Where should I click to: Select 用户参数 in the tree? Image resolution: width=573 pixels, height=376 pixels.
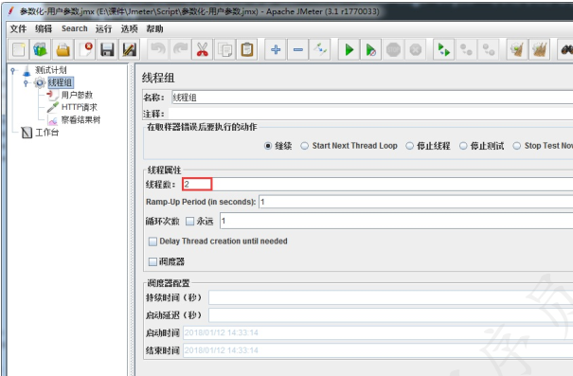[x=77, y=95]
